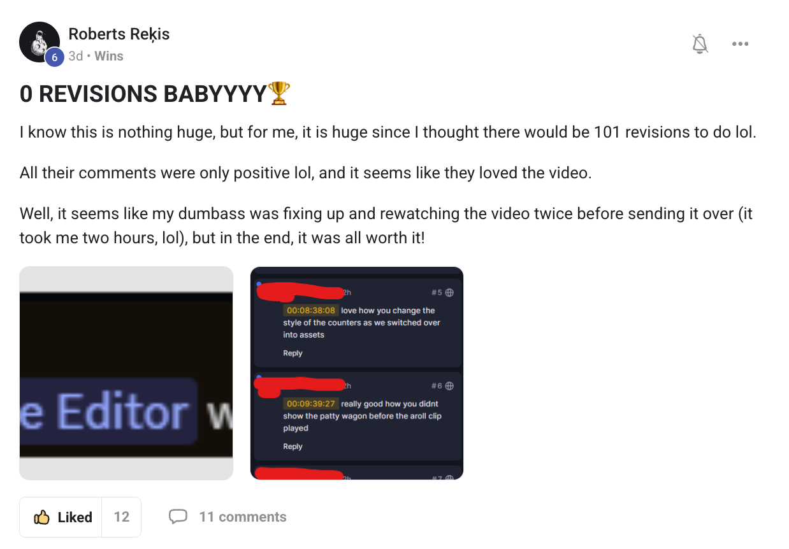This screenshot has width=789, height=549.
Task: Click the trophy emoji in the title
Action: pos(279,94)
